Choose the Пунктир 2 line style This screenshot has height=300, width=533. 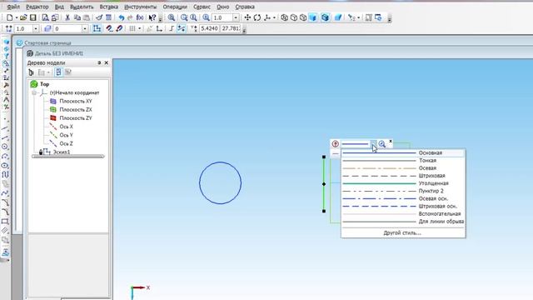coord(403,191)
